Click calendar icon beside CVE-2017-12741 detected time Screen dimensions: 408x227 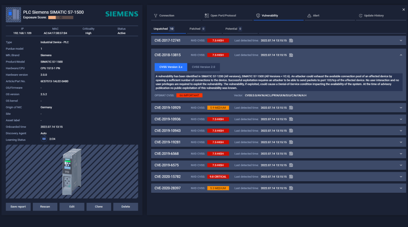[291, 40]
